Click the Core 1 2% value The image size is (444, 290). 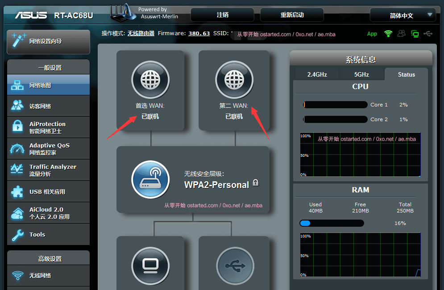403,105
